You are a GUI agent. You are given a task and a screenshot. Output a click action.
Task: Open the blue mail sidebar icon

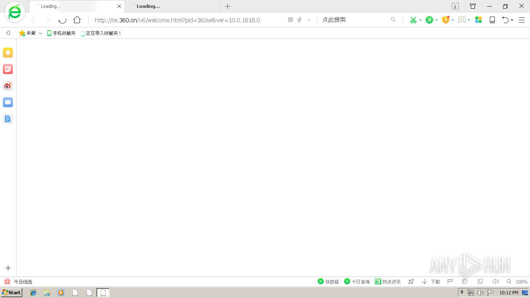click(8, 102)
